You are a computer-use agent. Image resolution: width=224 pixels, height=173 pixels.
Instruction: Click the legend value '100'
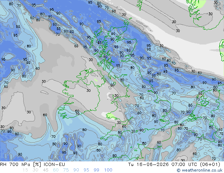[108, 170]
